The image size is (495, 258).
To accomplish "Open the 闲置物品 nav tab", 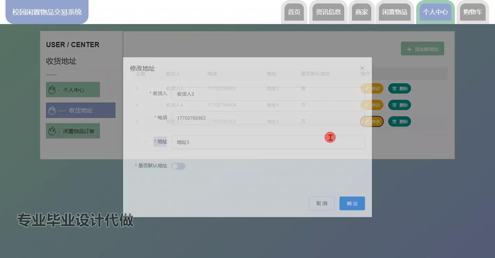I will point(395,12).
